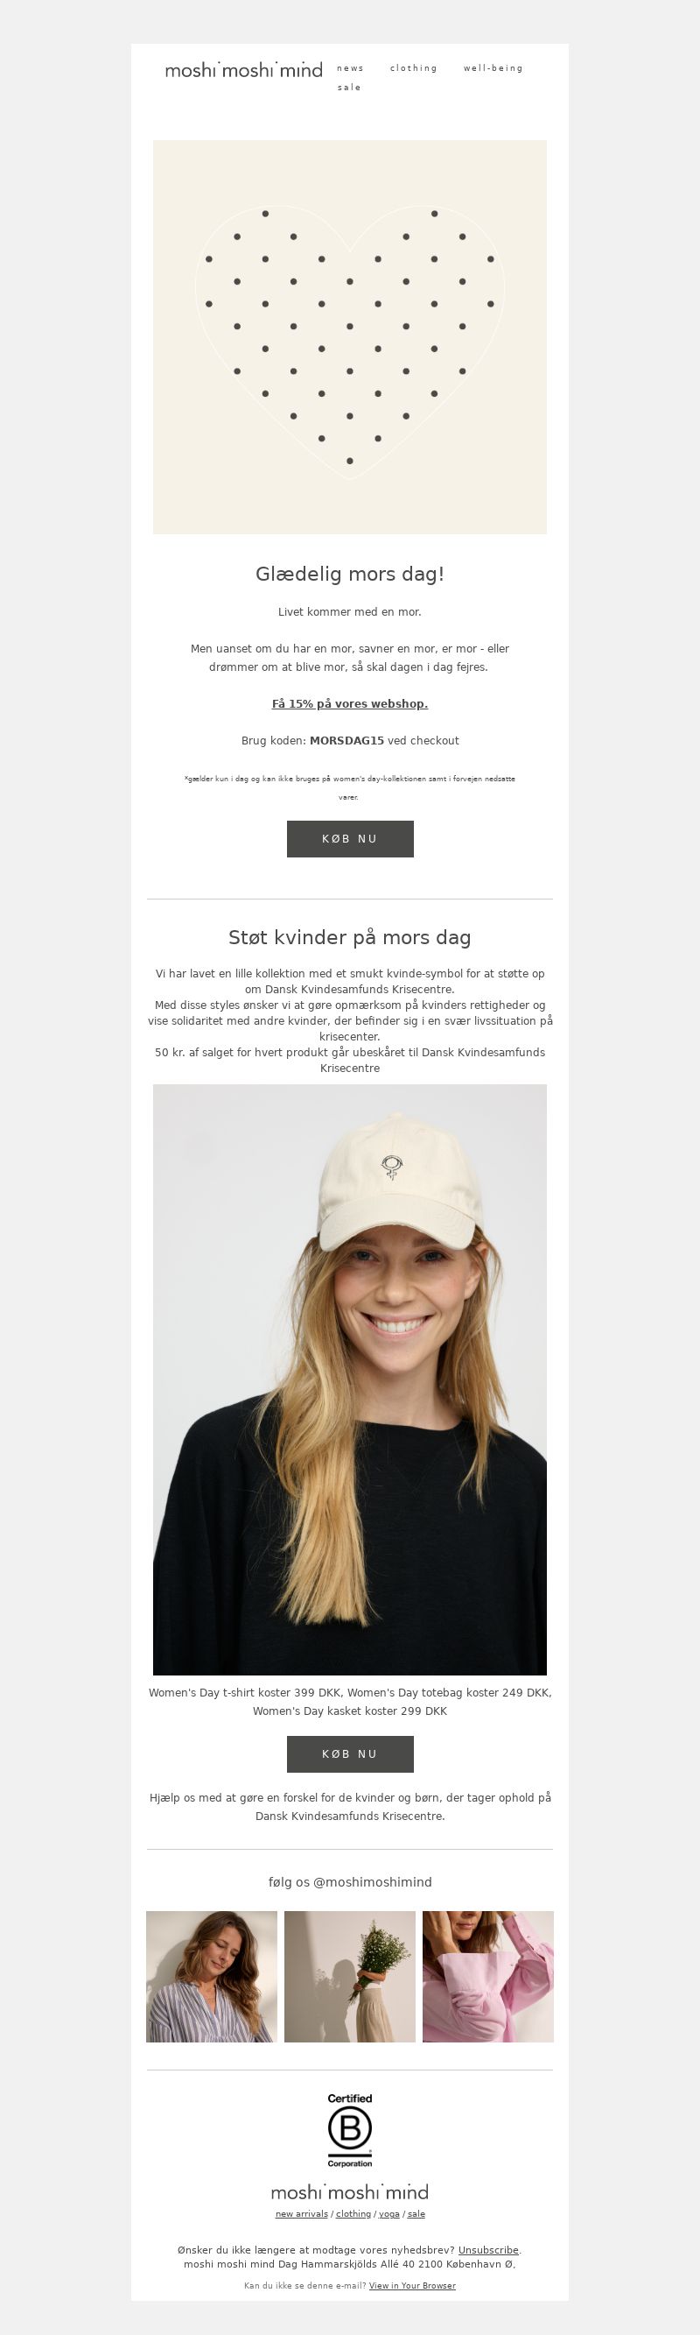The height and width of the screenshot is (2335, 700).
Task: Open the sale navigation link
Action: (349, 88)
